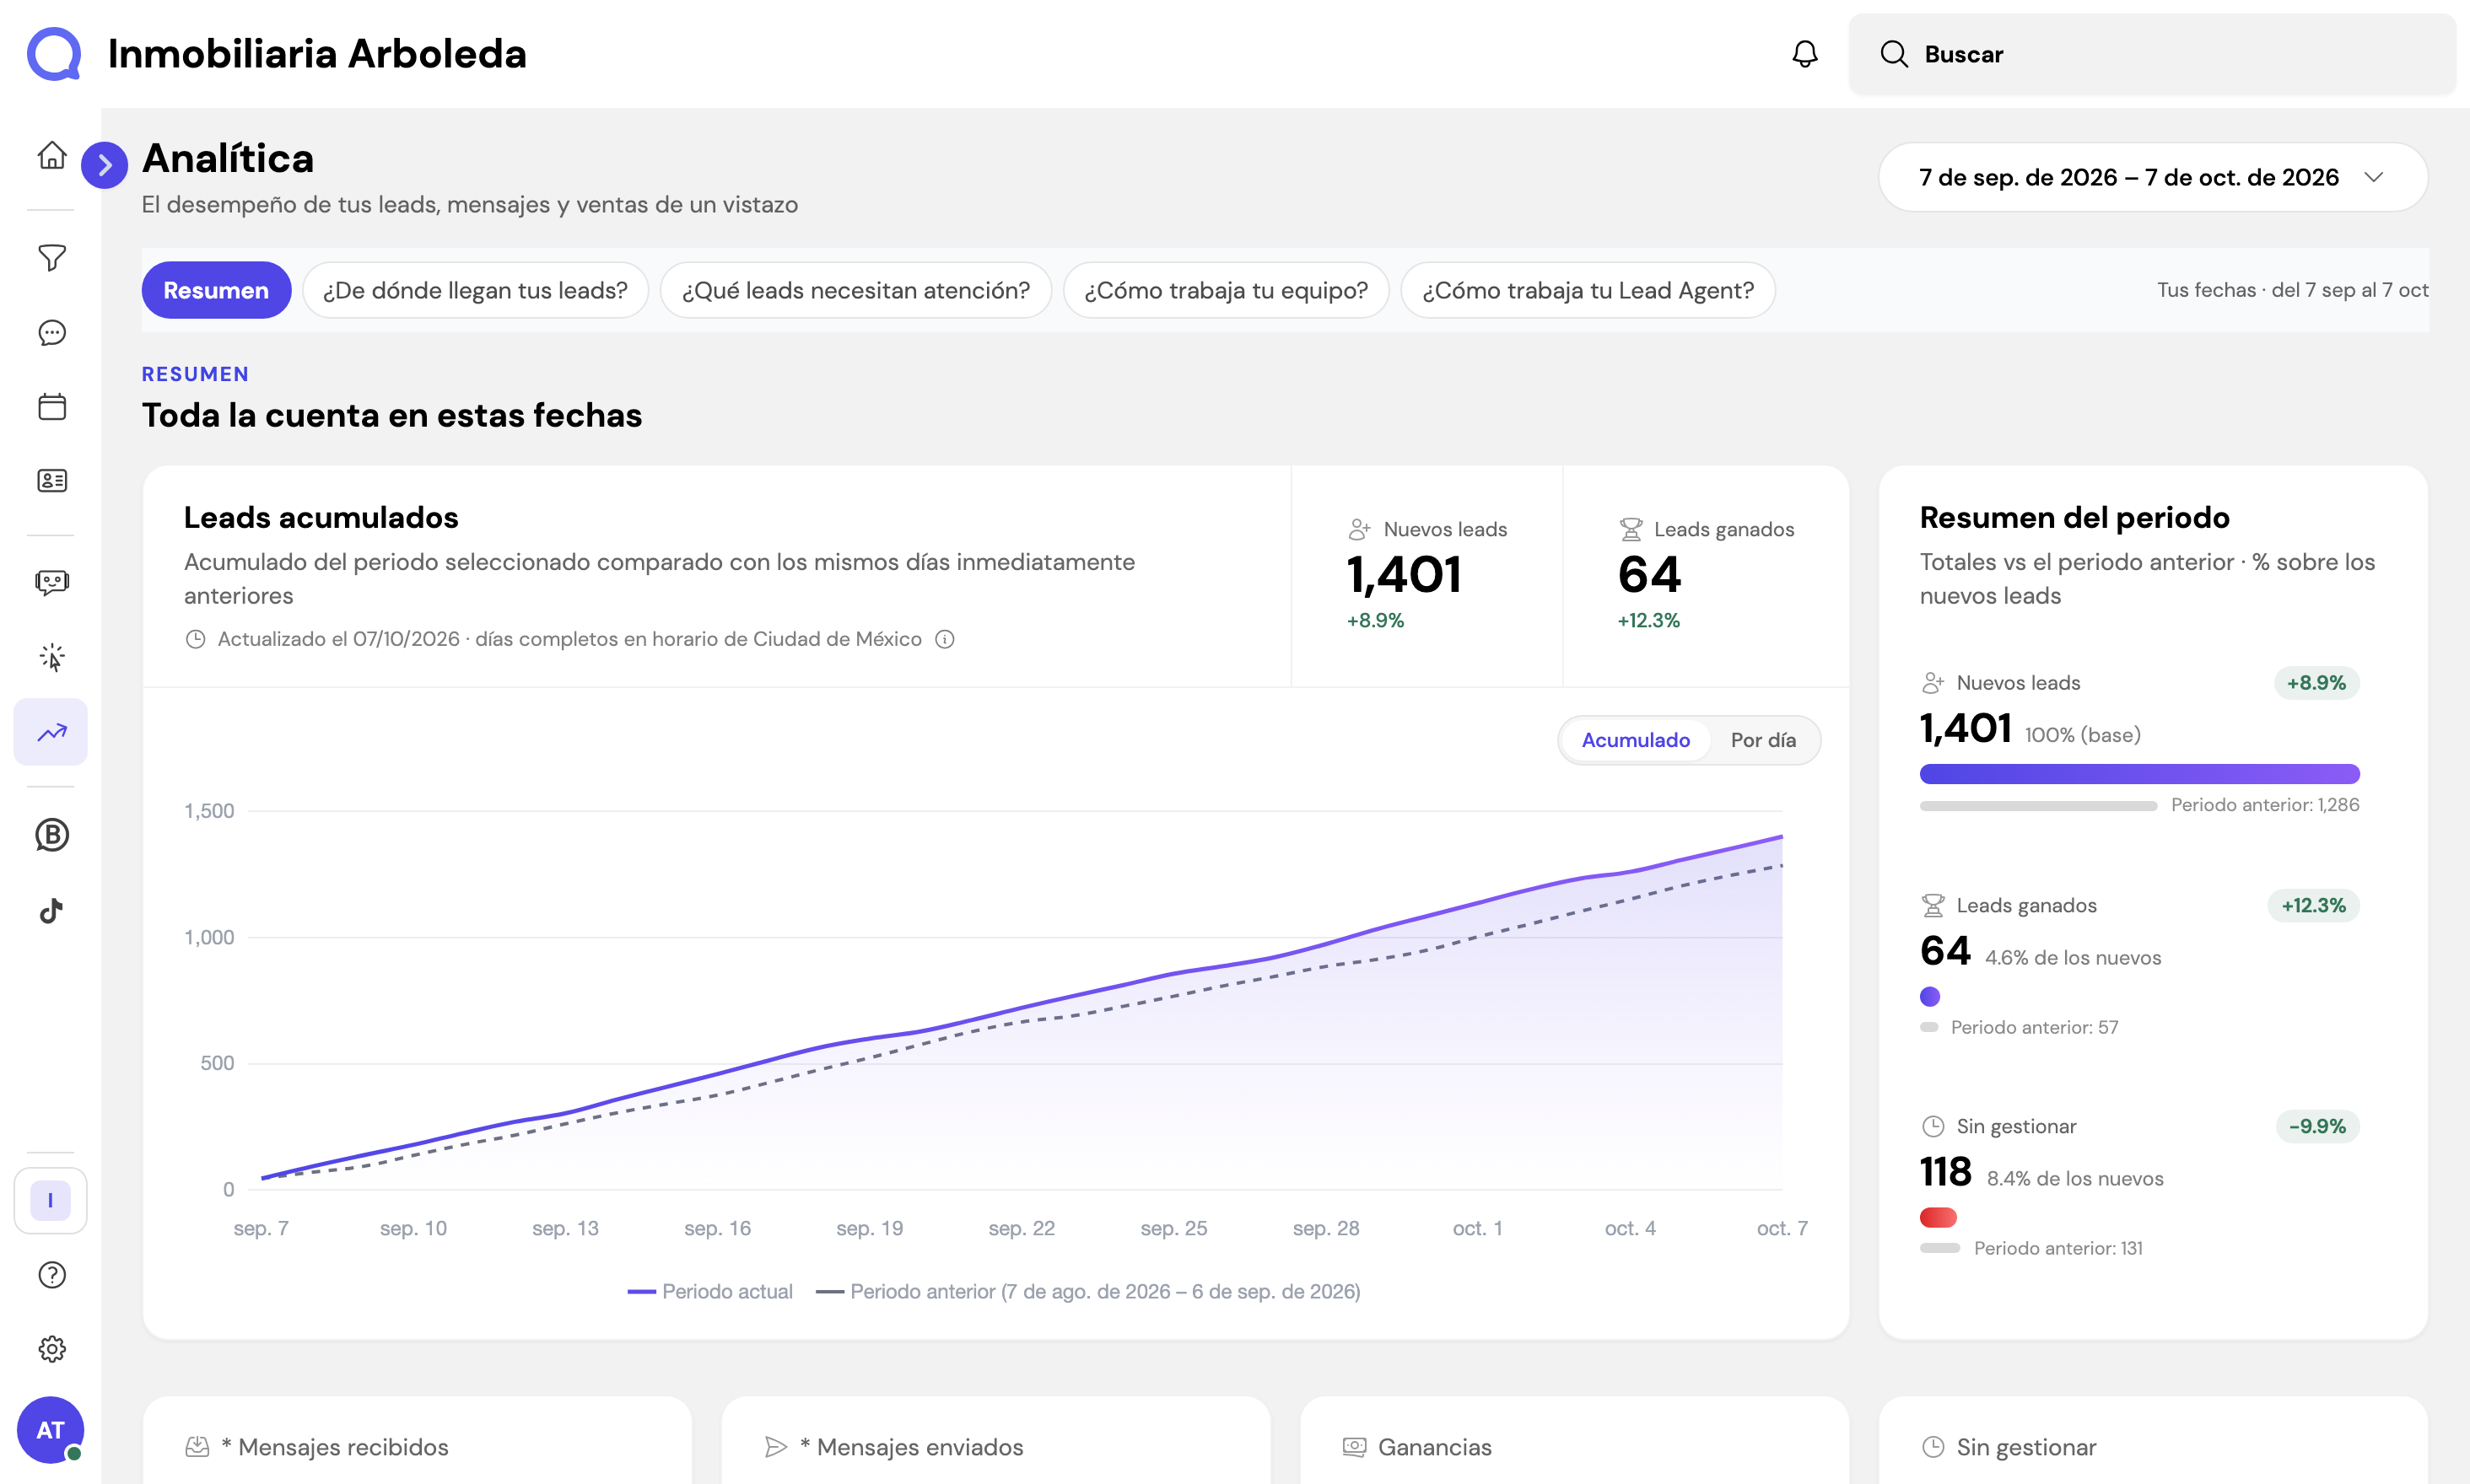Open the funnel leads icon in sidebar
The width and height of the screenshot is (2470, 1484).
[x=52, y=258]
